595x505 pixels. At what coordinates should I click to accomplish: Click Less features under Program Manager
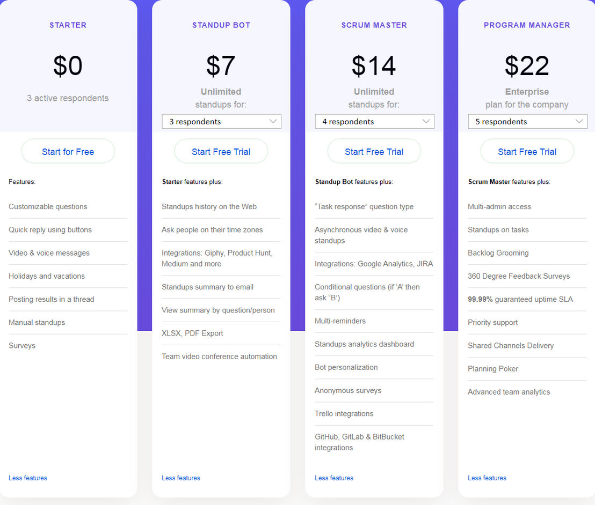tap(487, 478)
